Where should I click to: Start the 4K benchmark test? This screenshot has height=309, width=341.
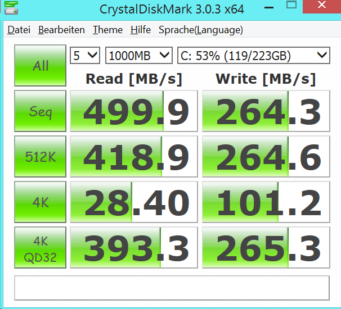tap(40, 202)
